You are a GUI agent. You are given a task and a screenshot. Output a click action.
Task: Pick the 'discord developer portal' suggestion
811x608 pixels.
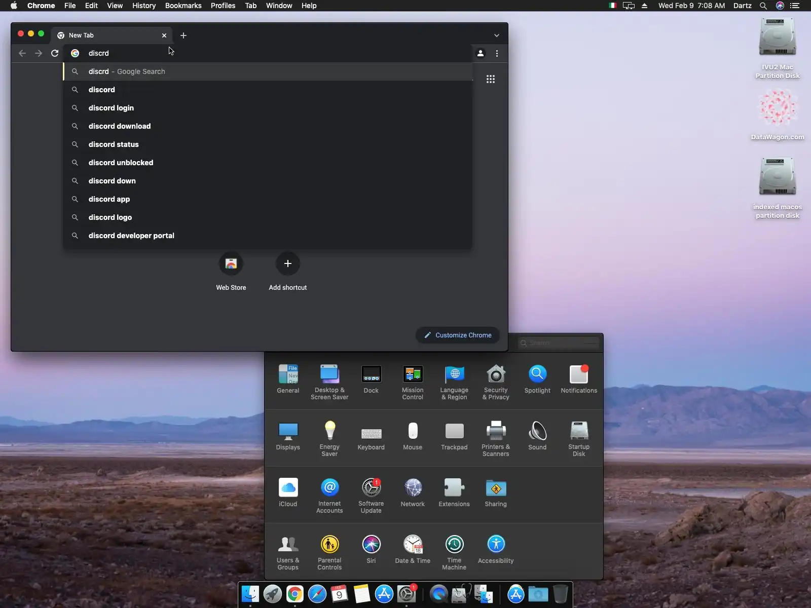tap(268, 236)
